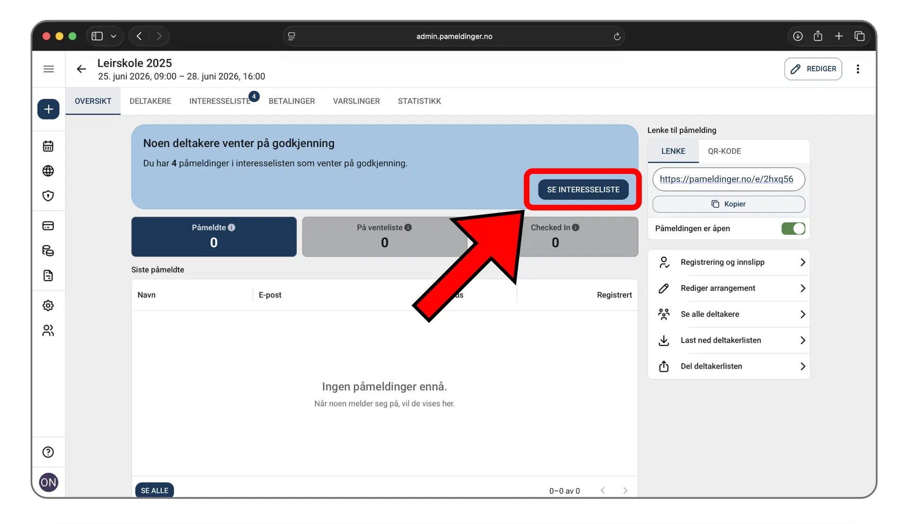Open settings via the gear icon
This screenshot has width=908, height=524.
point(48,305)
